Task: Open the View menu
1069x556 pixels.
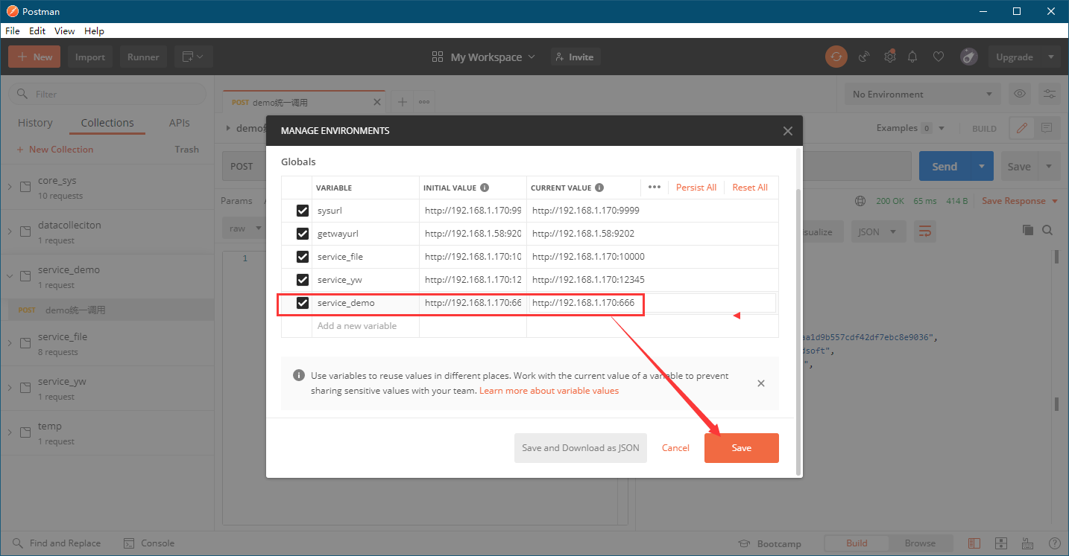Action: pos(65,31)
